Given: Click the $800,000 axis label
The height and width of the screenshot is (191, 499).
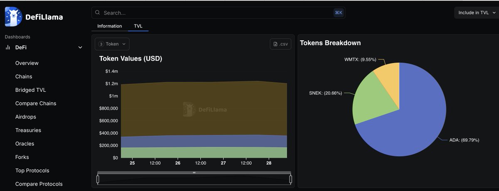Looking at the screenshot, I should coord(109,108).
